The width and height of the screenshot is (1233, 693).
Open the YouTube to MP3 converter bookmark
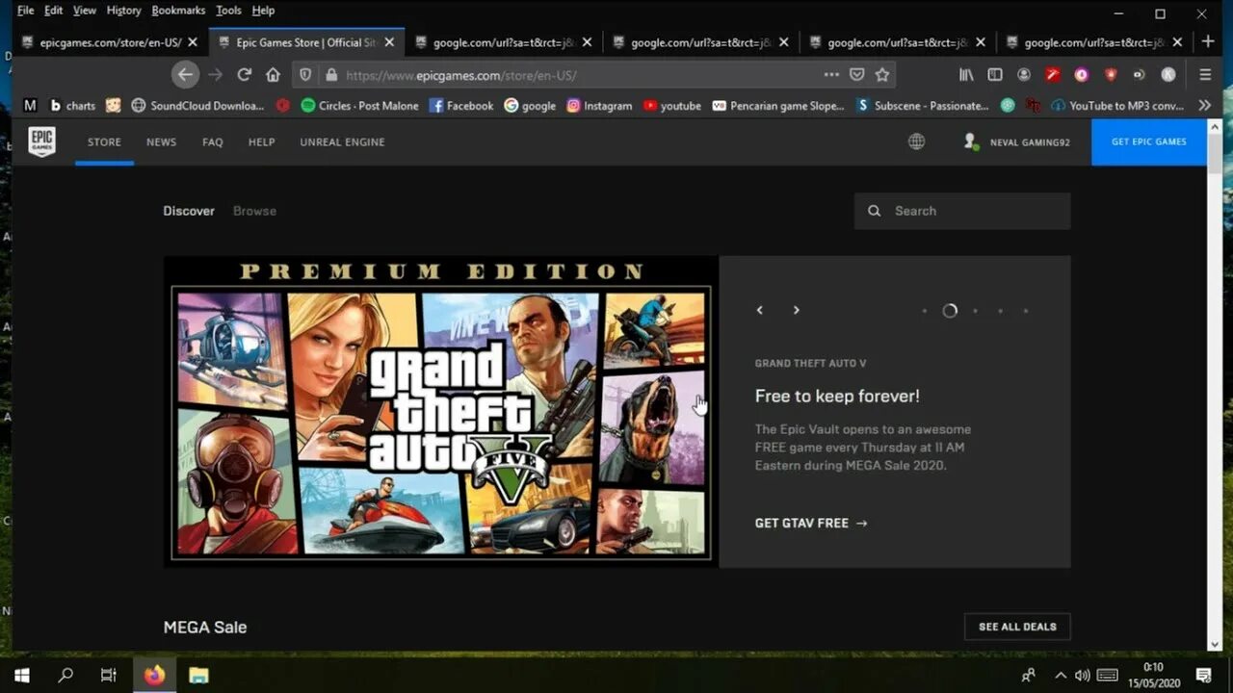(x=1117, y=105)
